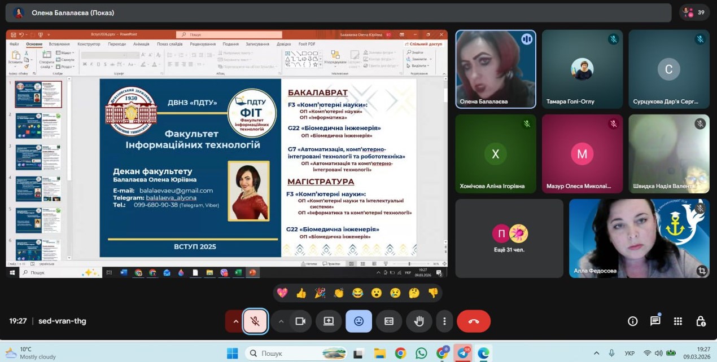This screenshot has height=362, width=717.
Task: Open host controls lock icon
Action: click(701, 321)
